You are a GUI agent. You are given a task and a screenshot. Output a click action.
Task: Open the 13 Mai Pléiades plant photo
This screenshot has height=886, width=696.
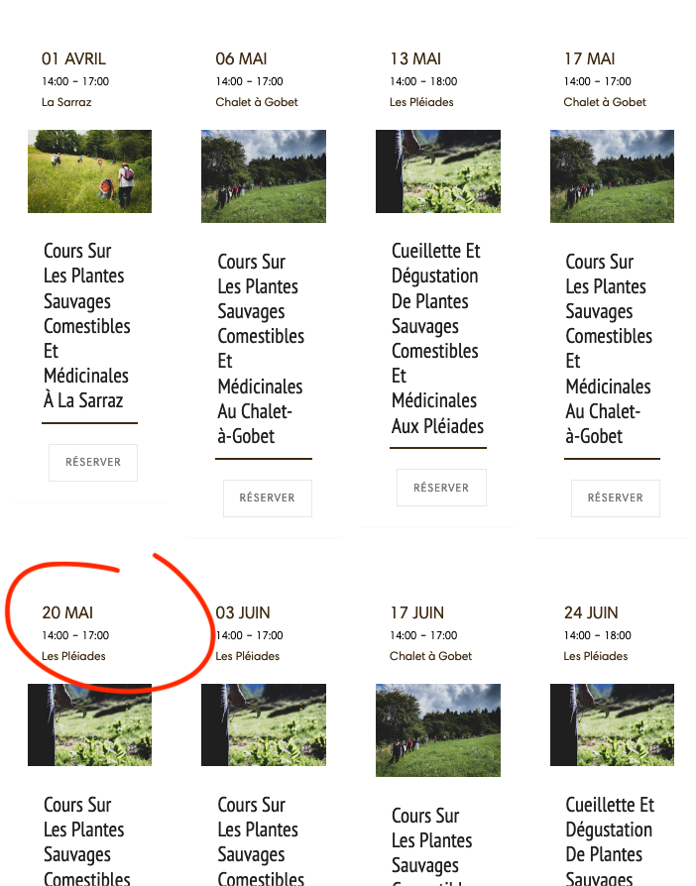438,171
